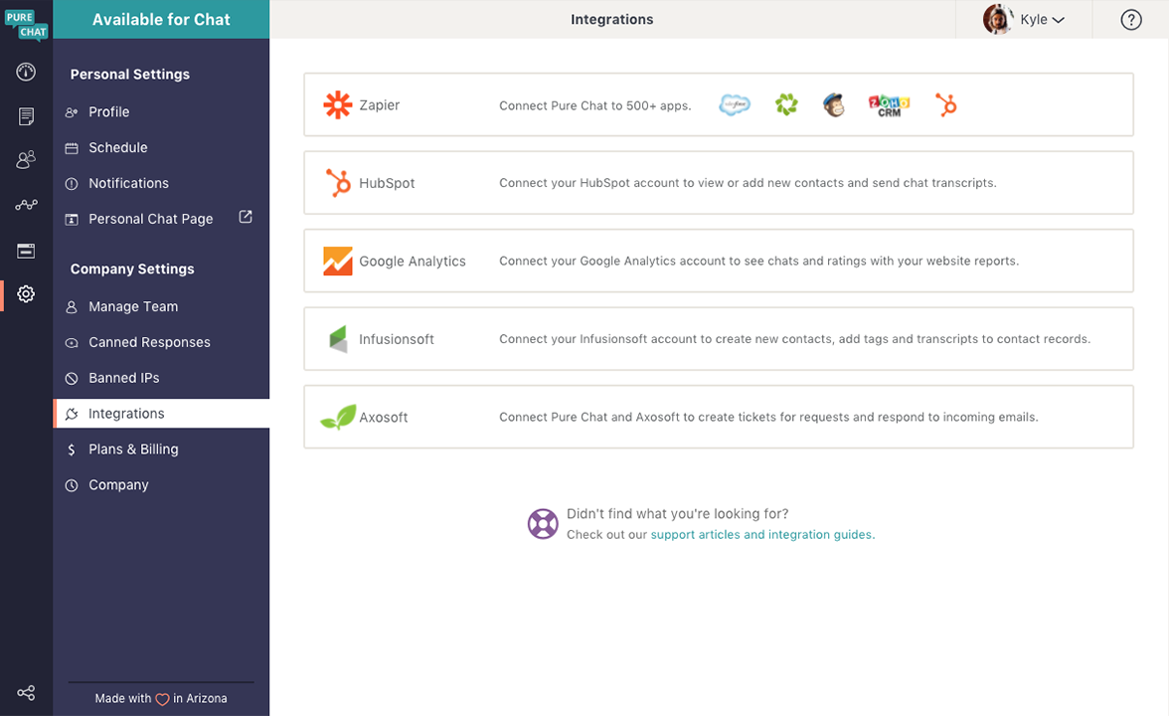Open the analytics graph icon in sidebar
This screenshot has width=1169, height=716.
pyautogui.click(x=26, y=205)
